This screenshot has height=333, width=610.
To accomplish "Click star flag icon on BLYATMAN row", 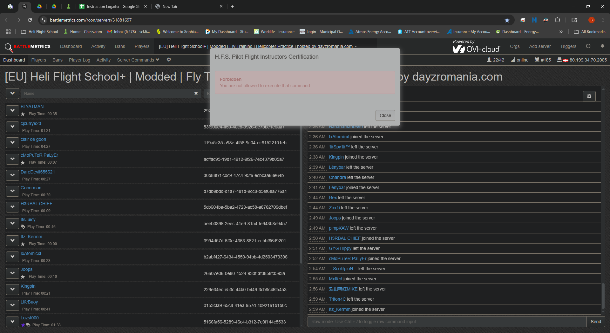I will (x=23, y=114).
